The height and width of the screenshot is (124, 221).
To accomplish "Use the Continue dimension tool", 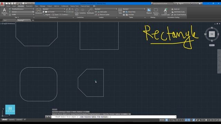I will coord(64,14).
